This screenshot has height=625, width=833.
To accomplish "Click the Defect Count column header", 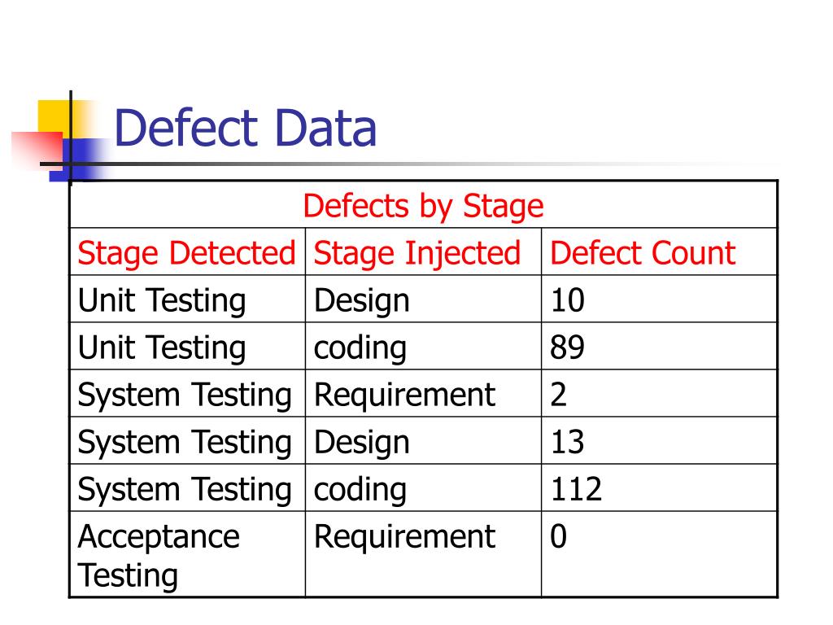I will click(x=643, y=253).
